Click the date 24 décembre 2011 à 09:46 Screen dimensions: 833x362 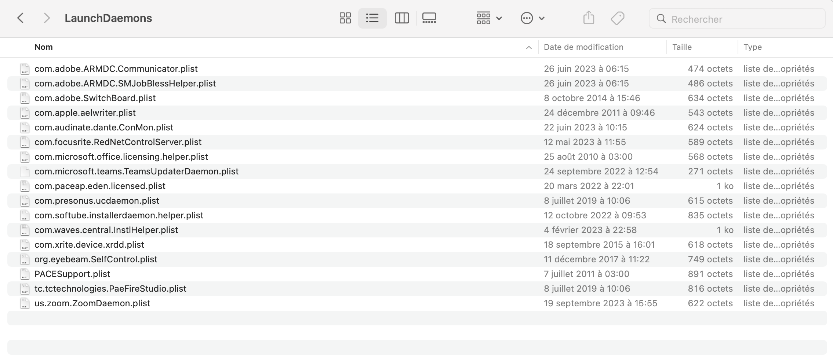click(599, 112)
